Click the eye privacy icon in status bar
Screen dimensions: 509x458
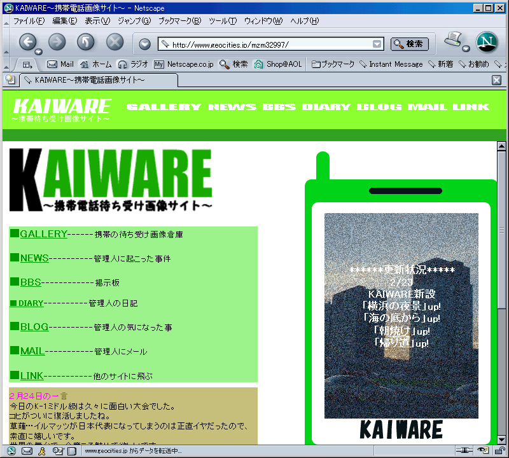(x=484, y=450)
